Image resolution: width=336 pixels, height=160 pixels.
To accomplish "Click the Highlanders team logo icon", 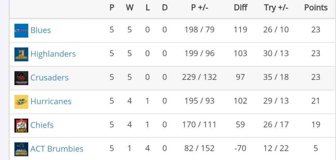I will (x=21, y=54).
